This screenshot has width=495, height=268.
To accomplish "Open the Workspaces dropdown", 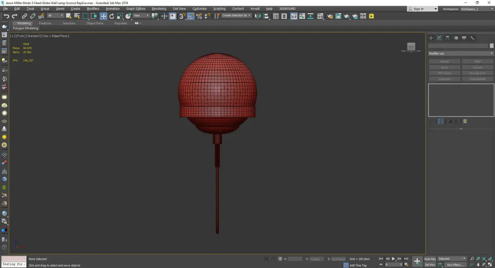I will pyautogui.click(x=476, y=9).
